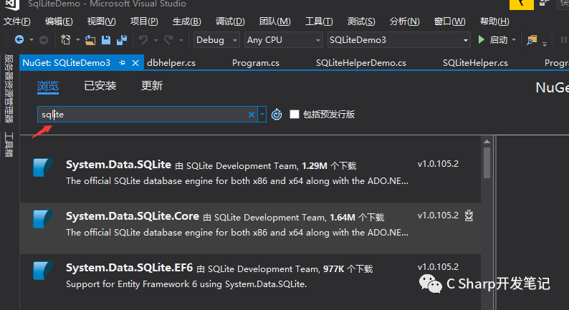Viewport: 569px width, 310px height.
Task: Click the 启动 start button
Action: coord(493,40)
